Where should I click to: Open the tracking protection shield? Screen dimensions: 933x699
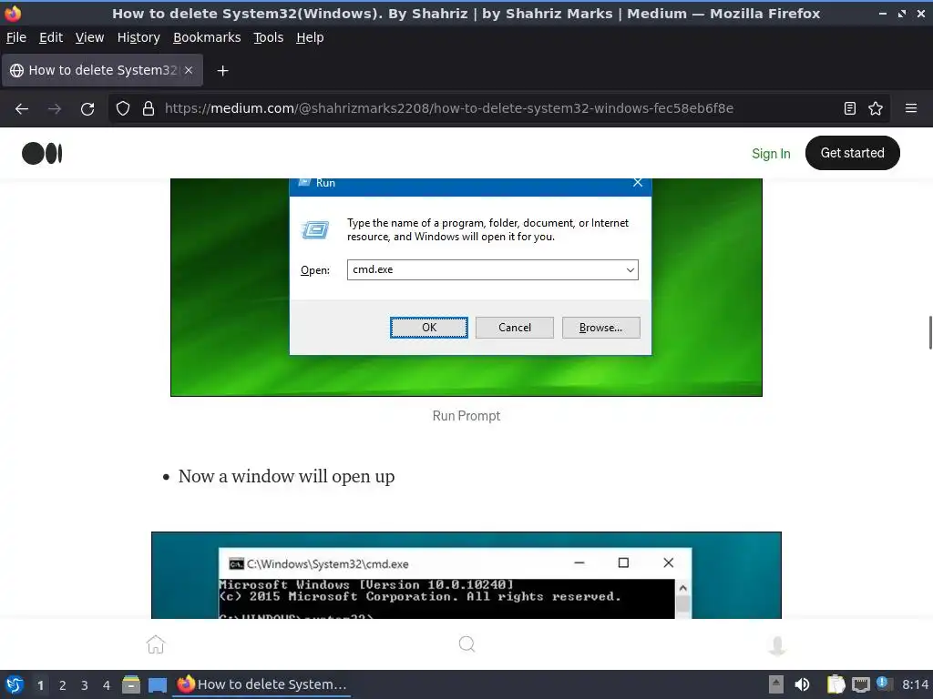[123, 108]
